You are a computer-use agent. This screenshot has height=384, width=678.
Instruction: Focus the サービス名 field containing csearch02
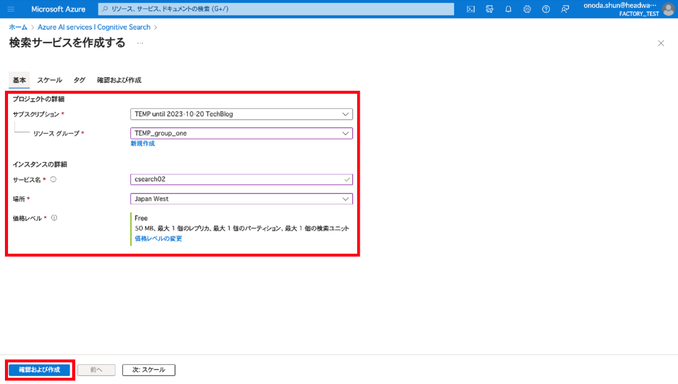pyautogui.click(x=241, y=179)
